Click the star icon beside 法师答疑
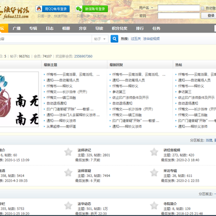This screenshot has width=216, height=216. point(68,173)
